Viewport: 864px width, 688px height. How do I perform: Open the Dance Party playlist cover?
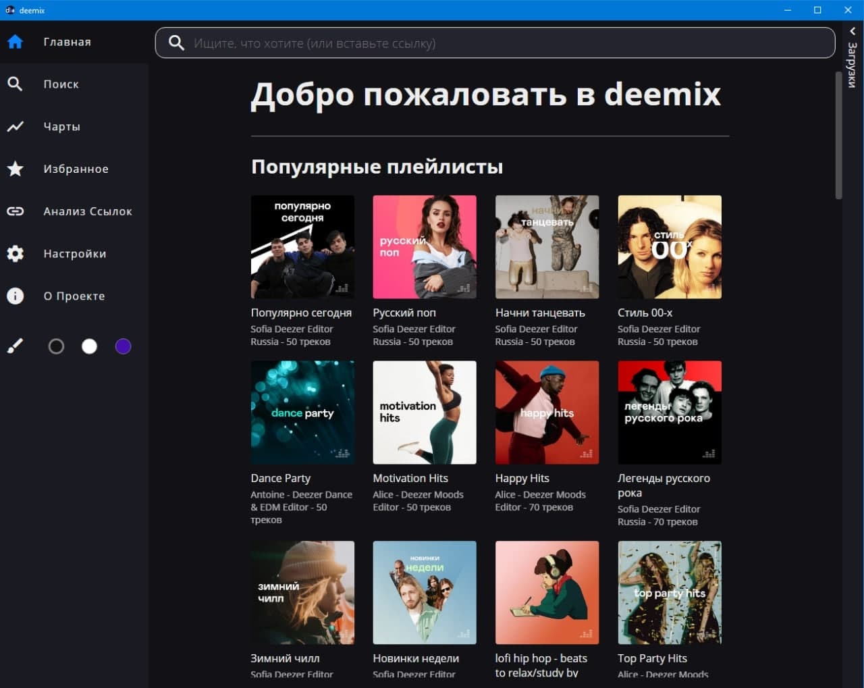[x=302, y=413]
